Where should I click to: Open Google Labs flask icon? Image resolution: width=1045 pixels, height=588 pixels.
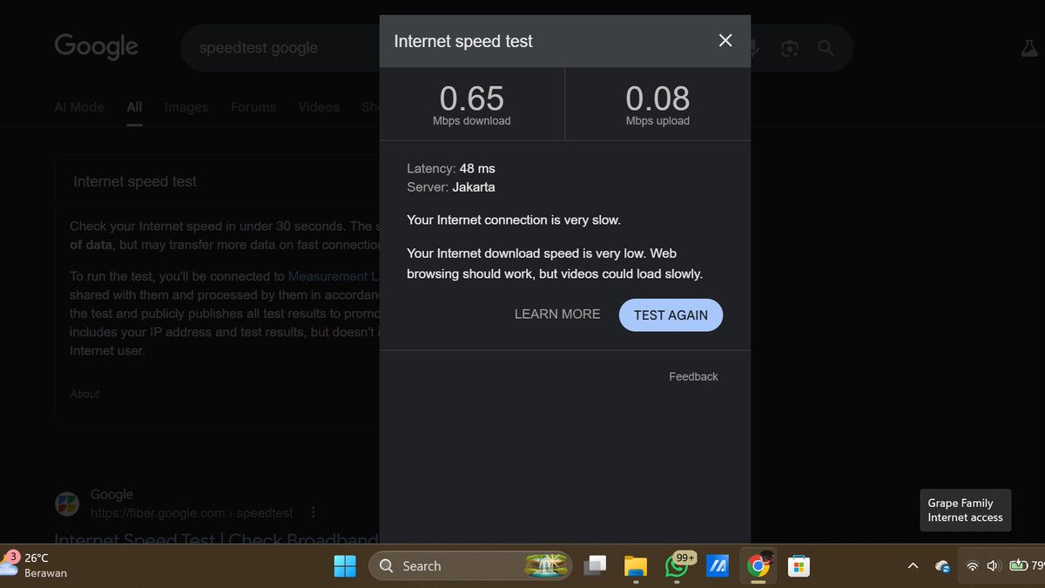click(1030, 48)
